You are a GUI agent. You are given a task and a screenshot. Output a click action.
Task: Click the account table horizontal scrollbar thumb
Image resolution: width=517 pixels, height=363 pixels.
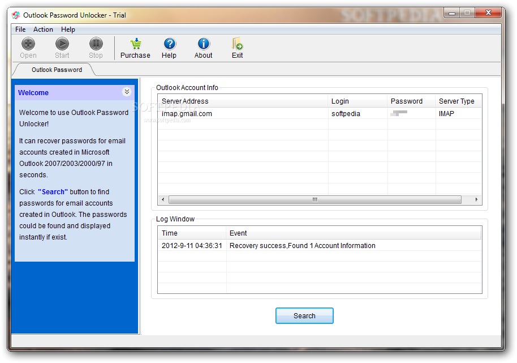pos(315,200)
